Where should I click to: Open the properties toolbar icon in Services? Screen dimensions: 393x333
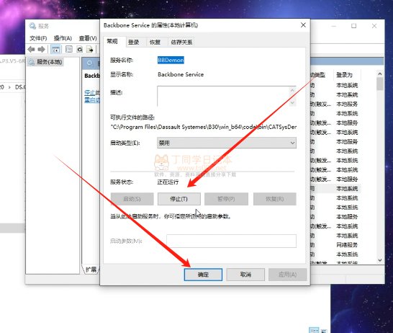69,49
